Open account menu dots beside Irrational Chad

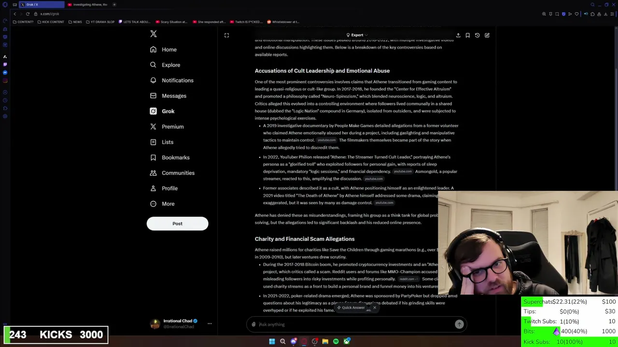click(210, 324)
